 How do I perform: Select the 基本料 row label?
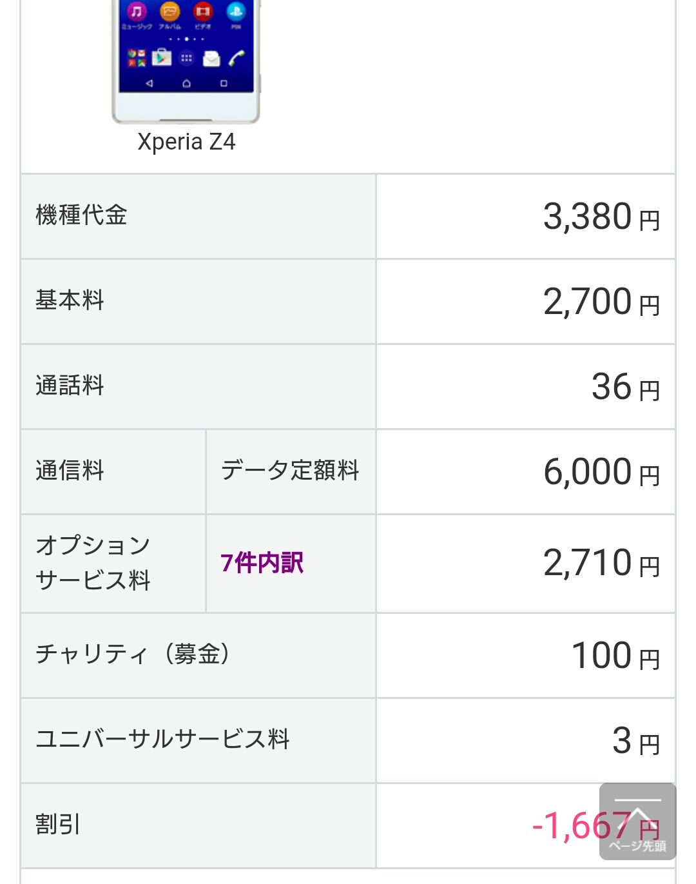click(x=70, y=300)
